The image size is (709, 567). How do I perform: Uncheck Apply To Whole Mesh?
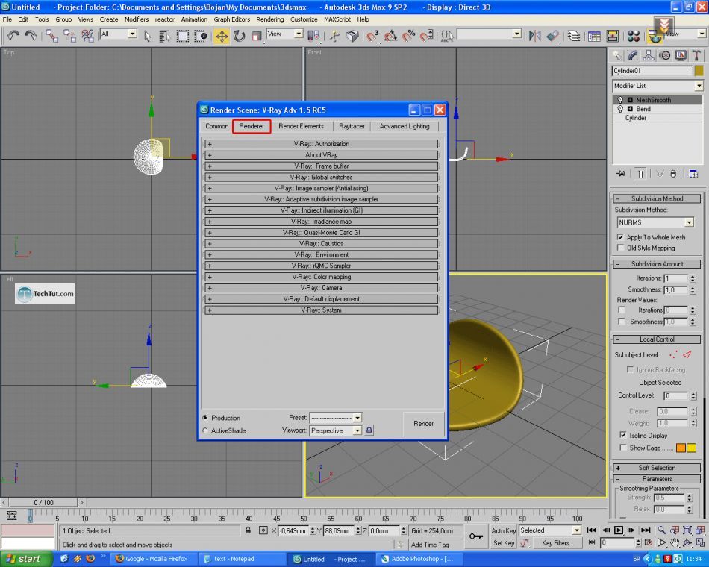[620, 237]
